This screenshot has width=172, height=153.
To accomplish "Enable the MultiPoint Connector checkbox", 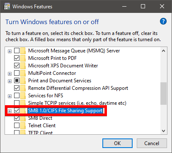I will coord(17,73).
